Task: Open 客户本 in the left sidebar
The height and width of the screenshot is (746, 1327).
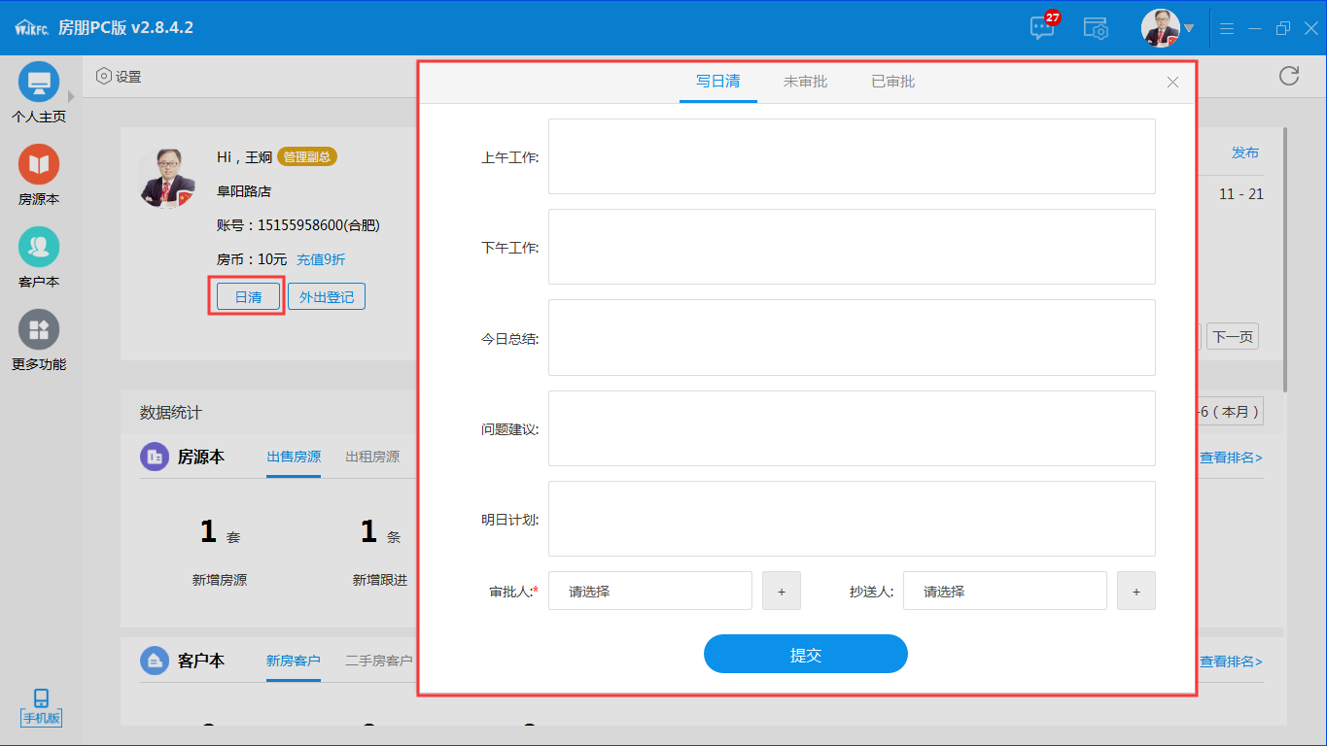Action: (39, 258)
